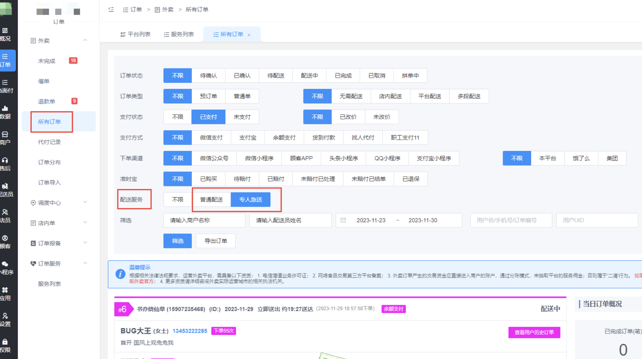Select 饿了么 platform filter option
Screen dimensions: 642x359
tap(581, 158)
